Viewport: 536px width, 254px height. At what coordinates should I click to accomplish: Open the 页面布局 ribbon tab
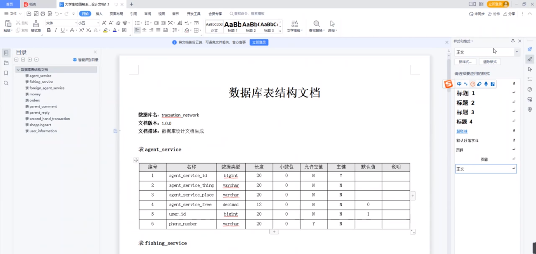(x=116, y=14)
